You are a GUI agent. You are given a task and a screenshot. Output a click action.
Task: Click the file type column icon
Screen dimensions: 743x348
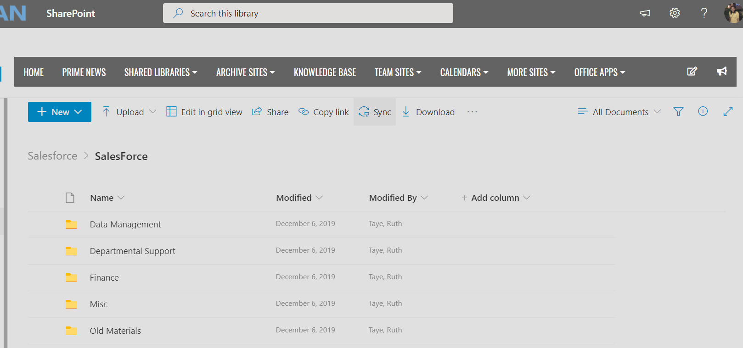point(70,198)
